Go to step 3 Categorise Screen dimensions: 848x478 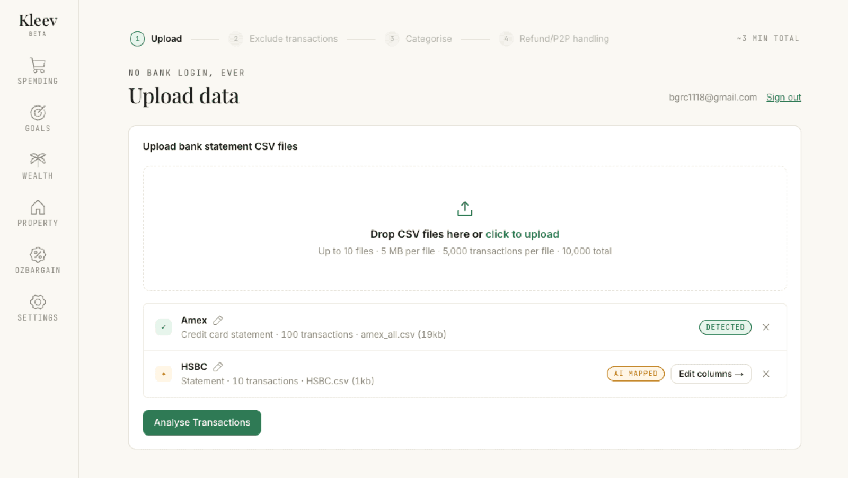(418, 39)
